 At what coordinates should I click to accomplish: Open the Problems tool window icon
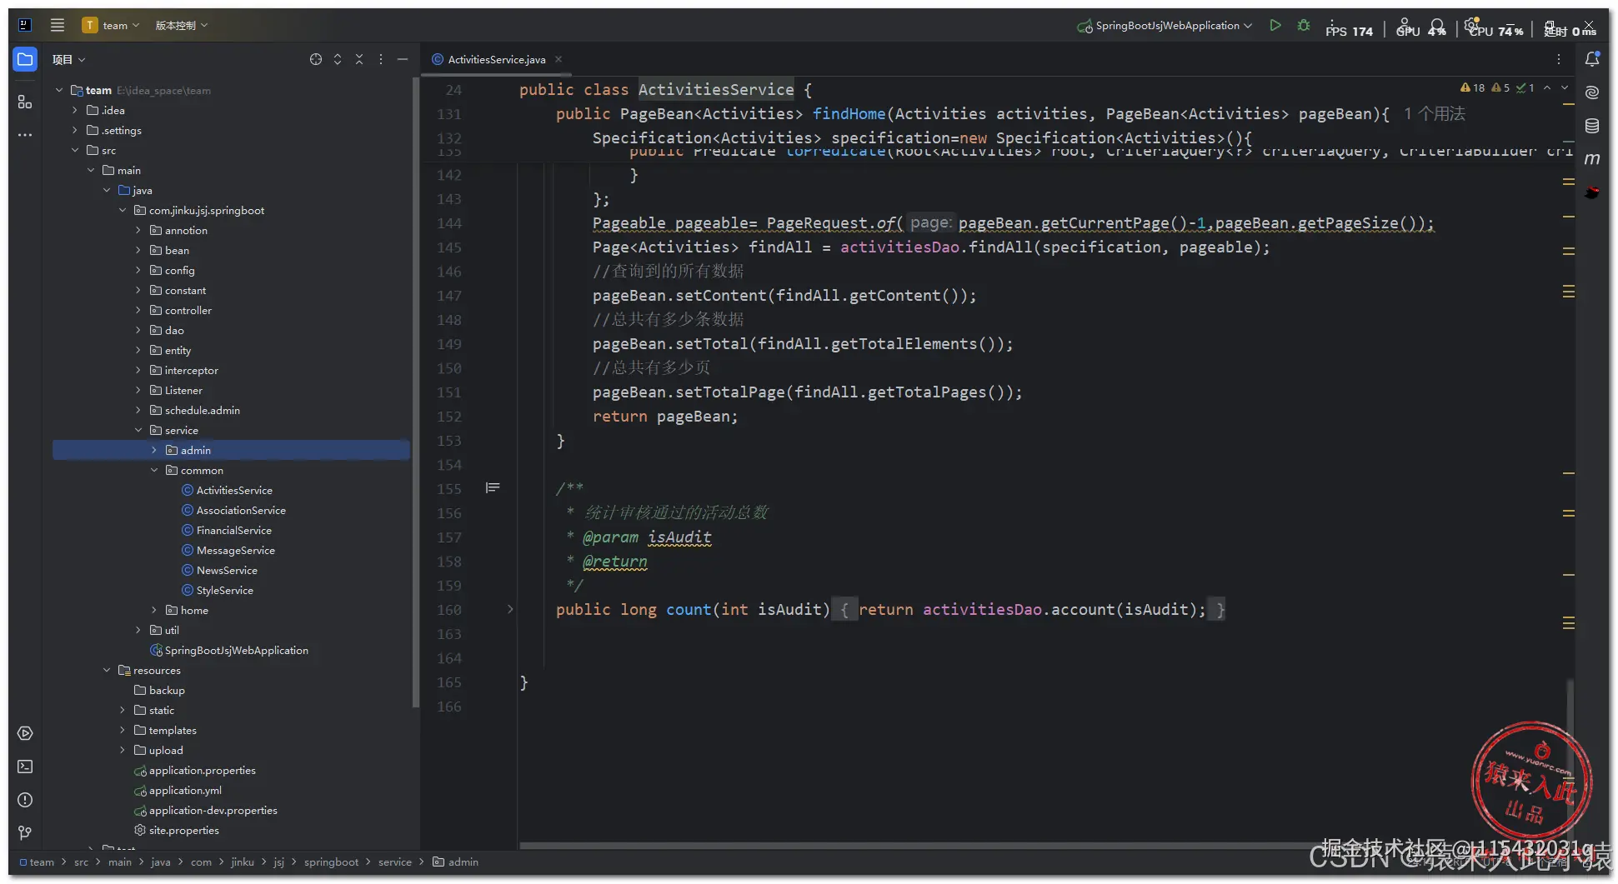(25, 800)
